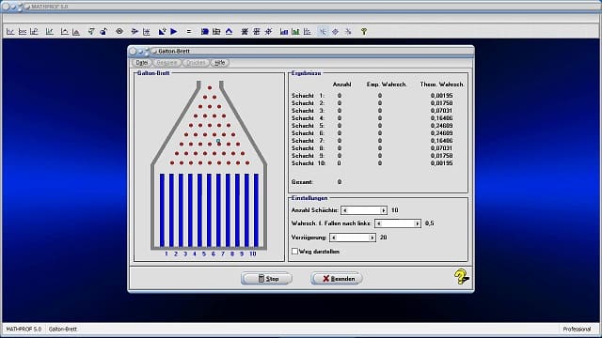Click the Wahrsch. f. Fallen nach links slider track
Viewport: 602px width, 338px height.
click(x=398, y=223)
